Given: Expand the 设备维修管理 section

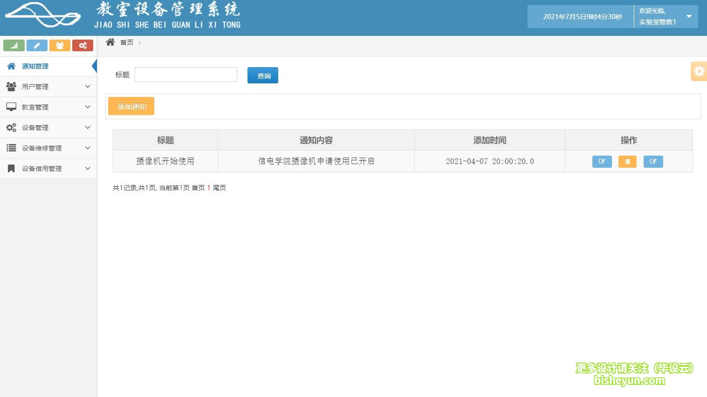Looking at the screenshot, I should (41, 148).
